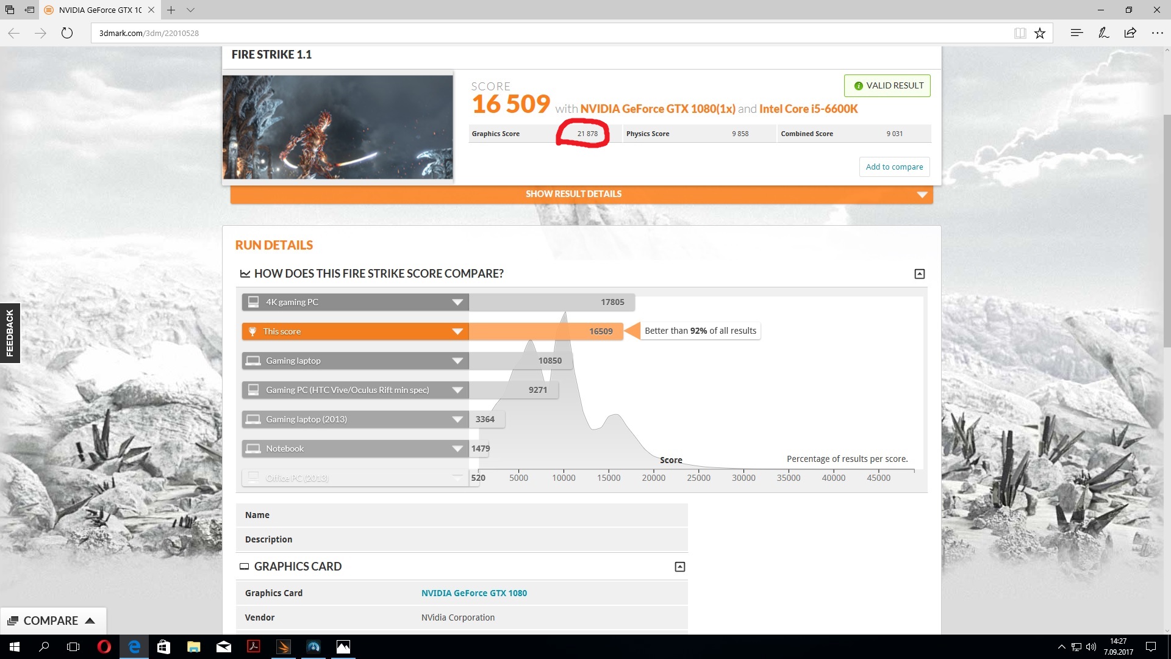Click the Better than 92% label
Image resolution: width=1171 pixels, height=659 pixels.
[x=700, y=331]
